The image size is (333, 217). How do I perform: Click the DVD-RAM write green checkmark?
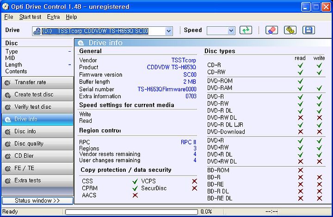319,88
